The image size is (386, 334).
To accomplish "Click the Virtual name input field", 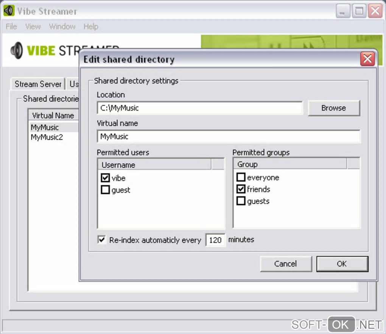I will click(x=229, y=136).
